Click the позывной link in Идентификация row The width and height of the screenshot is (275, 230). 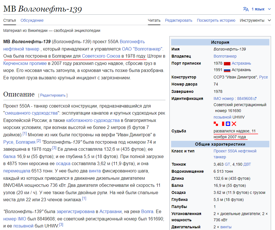222,117
